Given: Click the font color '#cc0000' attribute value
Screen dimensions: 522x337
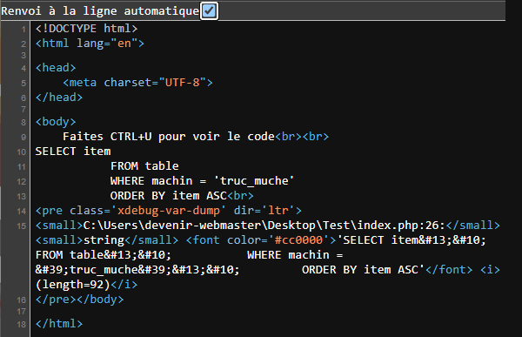Looking at the screenshot, I should click(x=299, y=240).
